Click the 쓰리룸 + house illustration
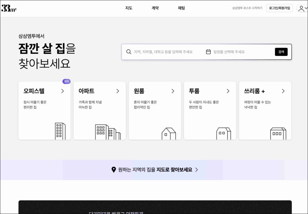The width and height of the screenshot is (308, 214). (278, 133)
